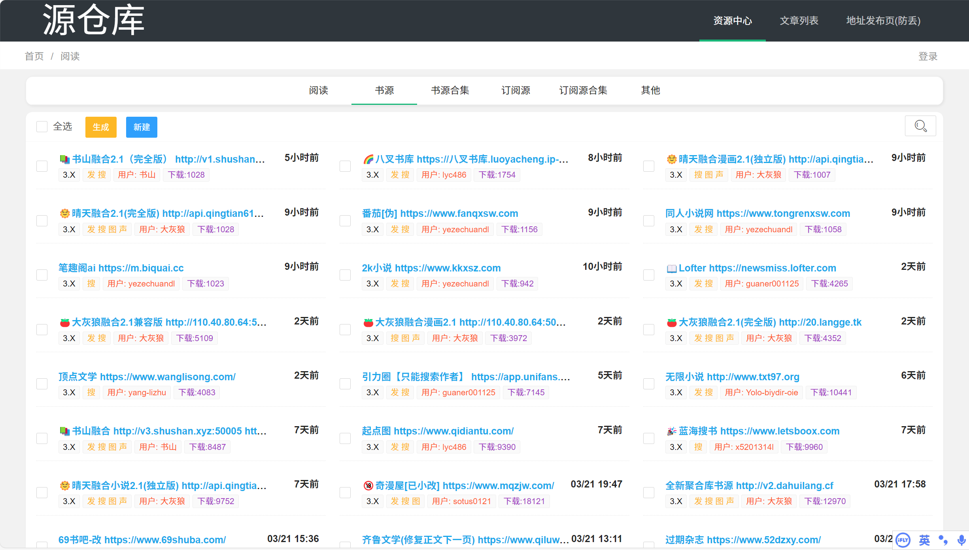Open the 过期杂志 source link
Screen dimensions: 969x550
point(743,540)
